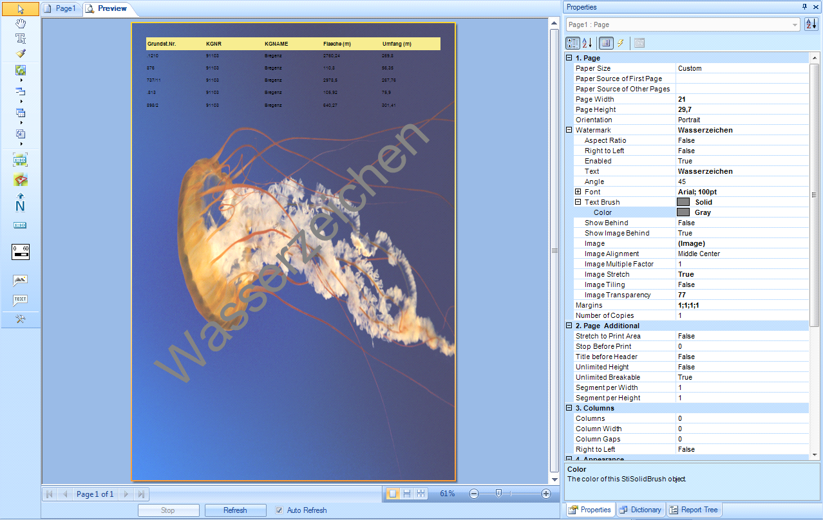Image resolution: width=823 pixels, height=520 pixels.
Task: Select the page width view mode icon
Action: coord(407,493)
